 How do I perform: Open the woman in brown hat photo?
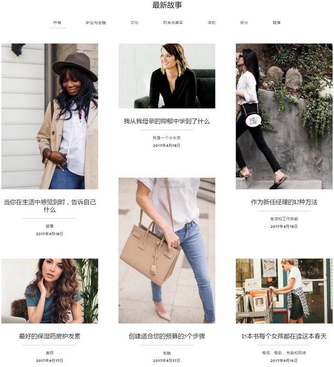coord(50,116)
